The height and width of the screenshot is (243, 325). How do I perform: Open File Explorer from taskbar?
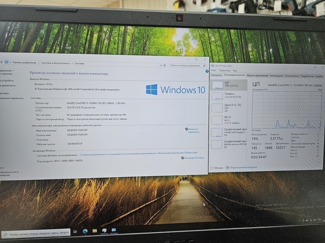pyautogui.click(x=95, y=231)
